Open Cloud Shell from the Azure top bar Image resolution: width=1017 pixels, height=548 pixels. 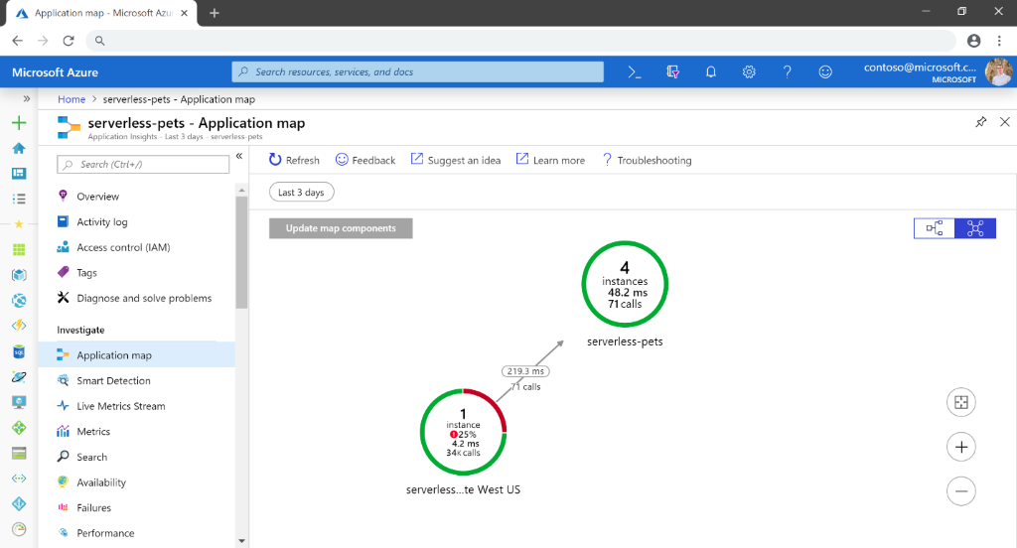pyautogui.click(x=635, y=72)
